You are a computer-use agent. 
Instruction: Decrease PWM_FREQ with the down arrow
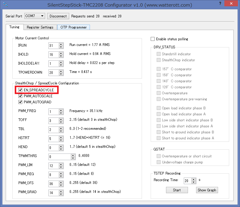[61, 113]
